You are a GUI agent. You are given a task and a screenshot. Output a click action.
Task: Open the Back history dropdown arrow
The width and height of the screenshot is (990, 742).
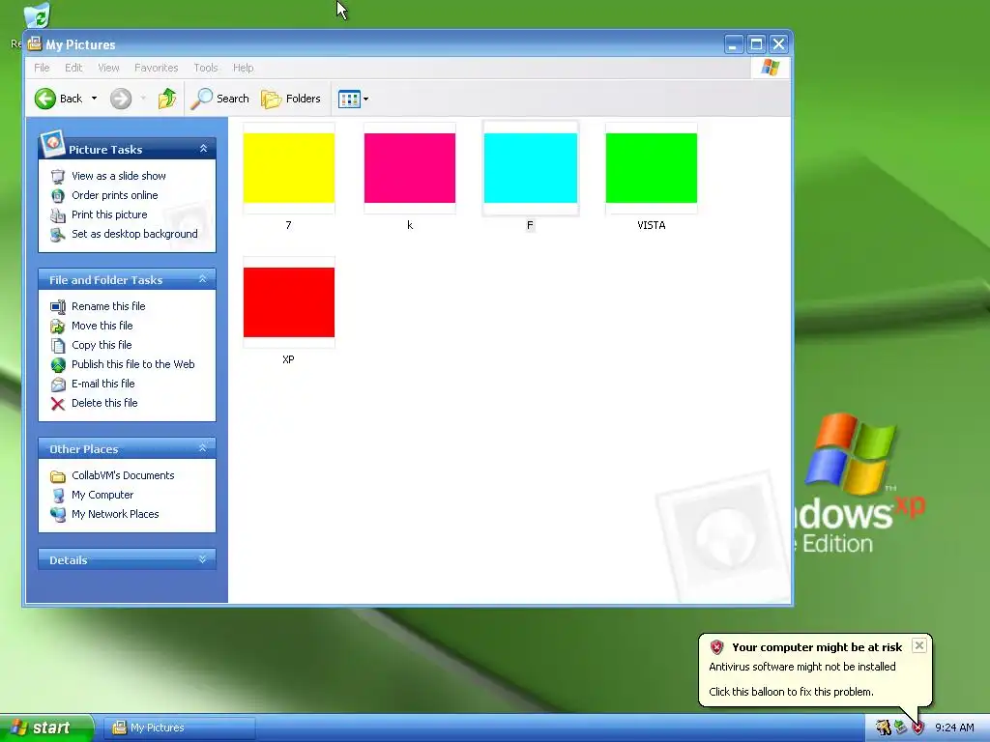[x=94, y=99]
